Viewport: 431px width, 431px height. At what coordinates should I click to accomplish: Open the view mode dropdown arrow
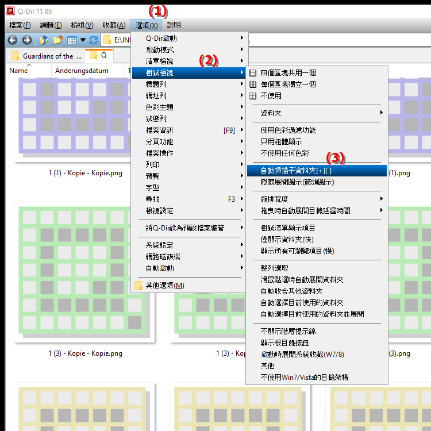(83, 40)
